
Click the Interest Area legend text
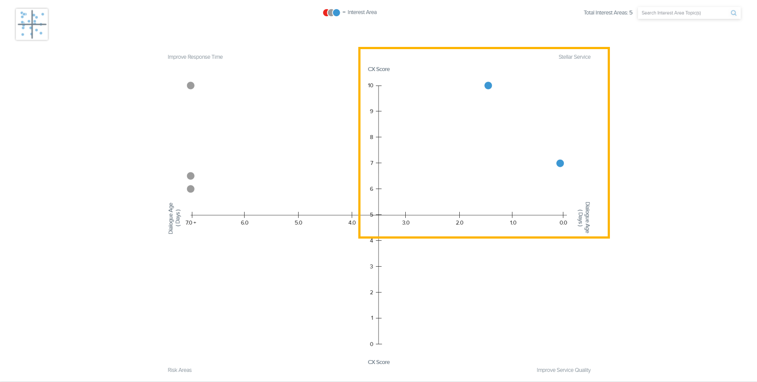pyautogui.click(x=362, y=12)
